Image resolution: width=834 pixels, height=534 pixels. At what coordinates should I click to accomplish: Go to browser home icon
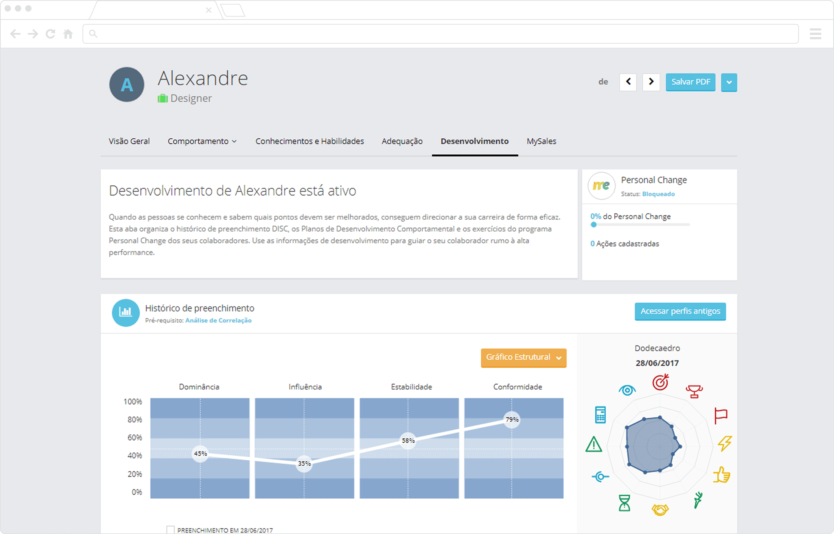[68, 34]
